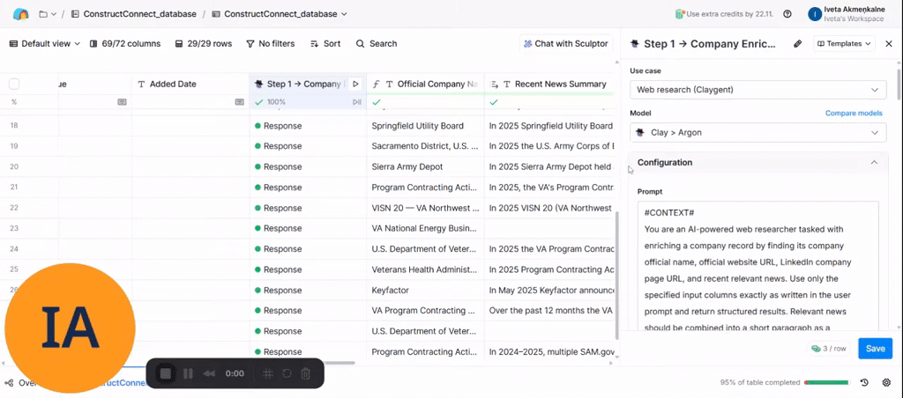903x398 pixels.
Task: Click the Sort toolbar option
Action: 325,43
